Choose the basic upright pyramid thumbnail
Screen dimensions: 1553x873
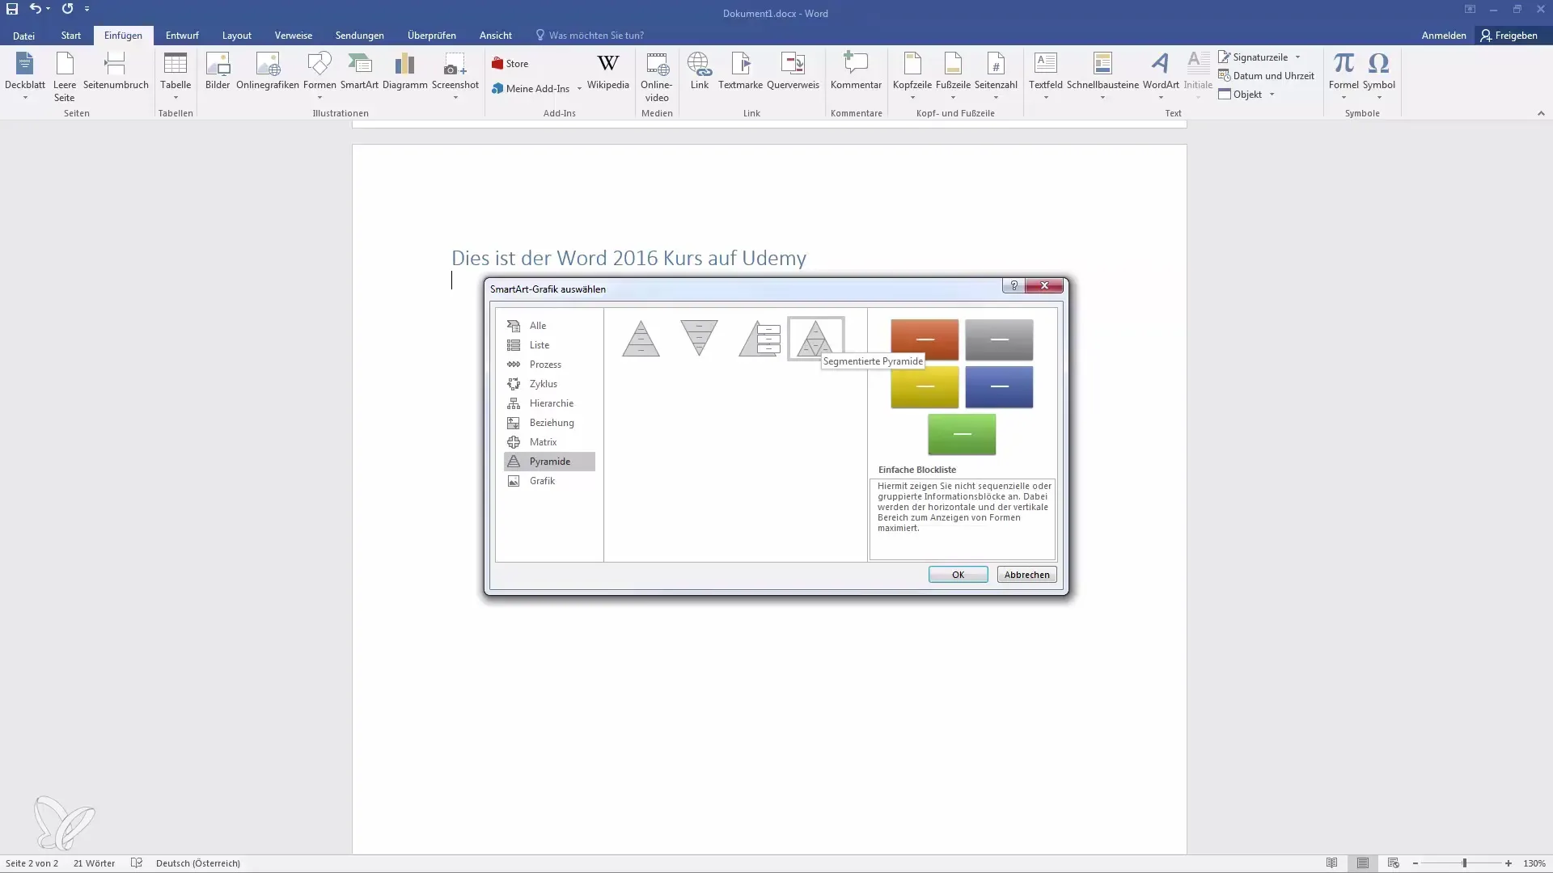[641, 339]
